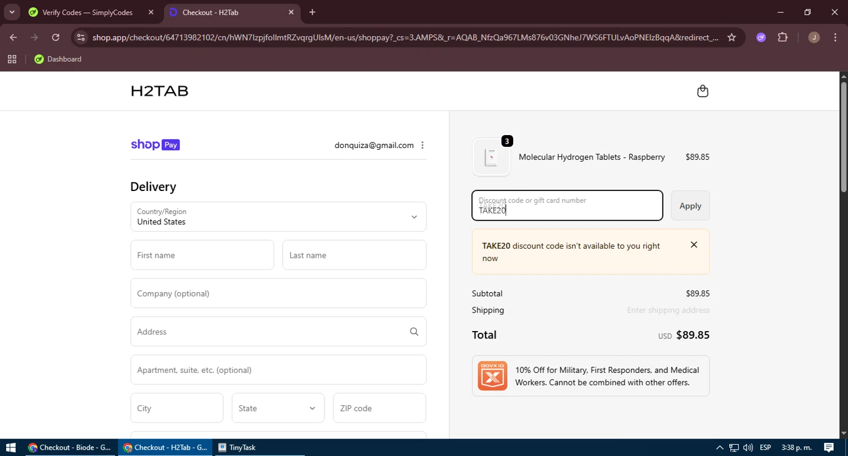This screenshot has width=848, height=456.
Task: Bookmark this page with the star icon
Action: click(x=732, y=37)
